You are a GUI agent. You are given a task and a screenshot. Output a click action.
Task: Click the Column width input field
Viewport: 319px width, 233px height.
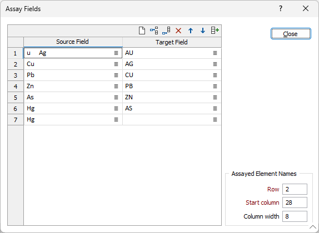pos(295,216)
